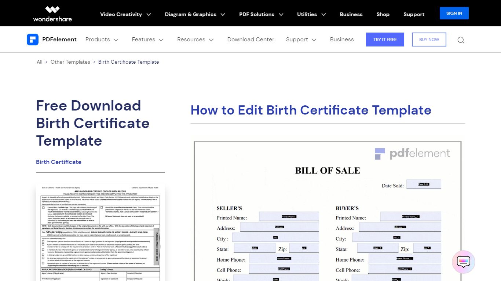Click the TRY IT FREE button

point(385,40)
